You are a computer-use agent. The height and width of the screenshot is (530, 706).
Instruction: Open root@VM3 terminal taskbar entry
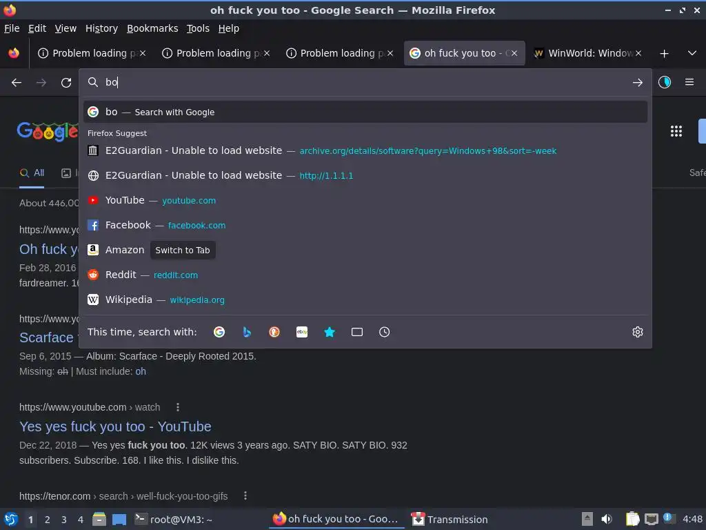coord(174,519)
